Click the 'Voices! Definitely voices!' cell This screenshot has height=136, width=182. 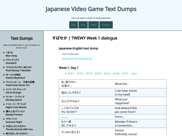(x=140, y=132)
